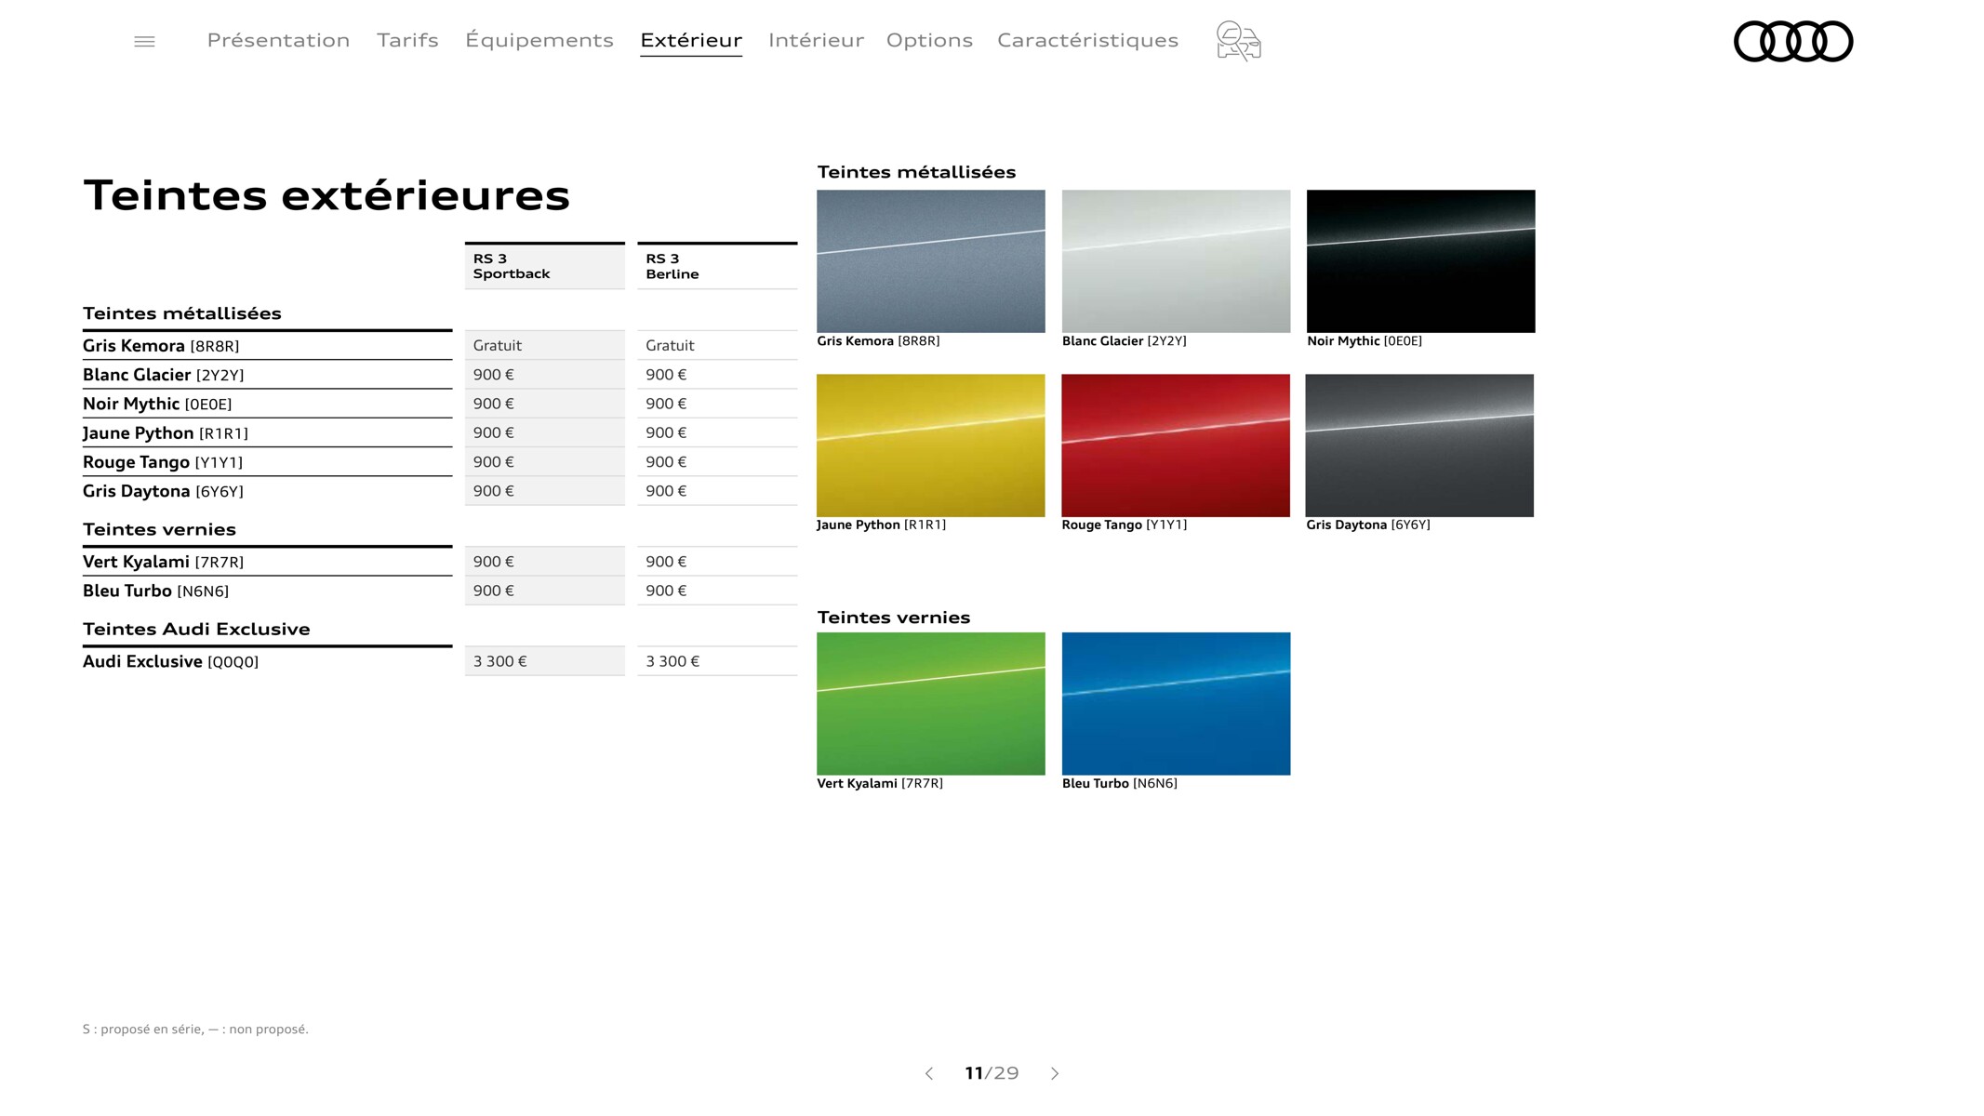Click the Bleu Turbo [N6N6] table row label
This screenshot has width=1984, height=1116.
point(155,591)
